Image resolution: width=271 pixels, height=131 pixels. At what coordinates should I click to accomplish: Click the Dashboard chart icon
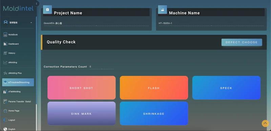point(5,44)
